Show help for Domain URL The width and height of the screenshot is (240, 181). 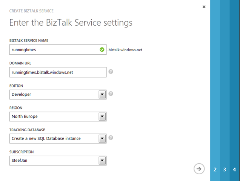tap(111, 72)
